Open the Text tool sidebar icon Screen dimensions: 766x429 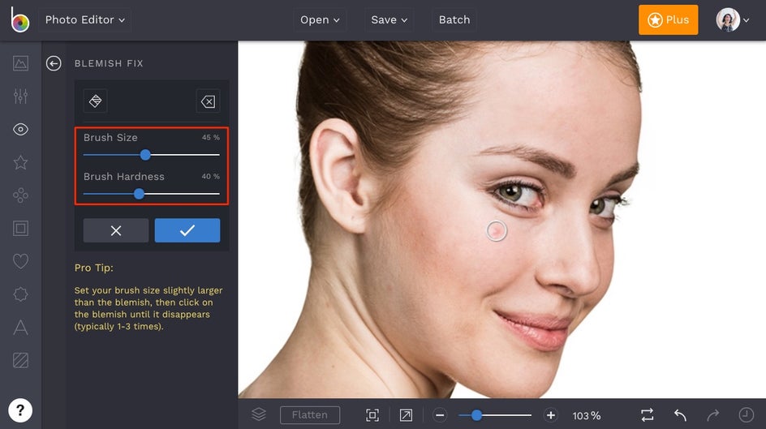coord(20,328)
